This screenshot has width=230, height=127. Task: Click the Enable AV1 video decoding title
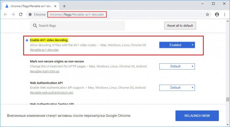pos(49,40)
